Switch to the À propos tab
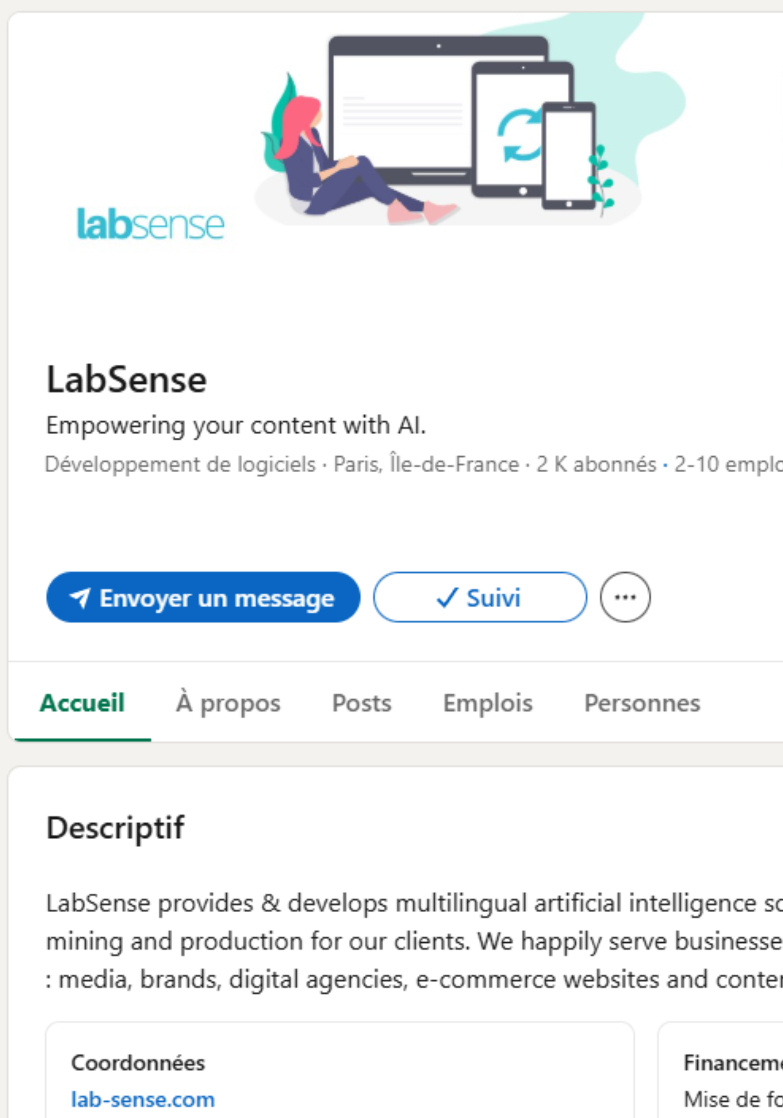The width and height of the screenshot is (783, 1118). (x=228, y=703)
